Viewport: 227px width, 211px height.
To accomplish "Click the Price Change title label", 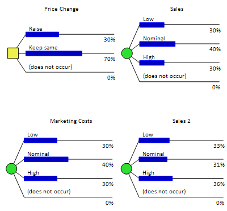I will pyautogui.click(x=61, y=9).
